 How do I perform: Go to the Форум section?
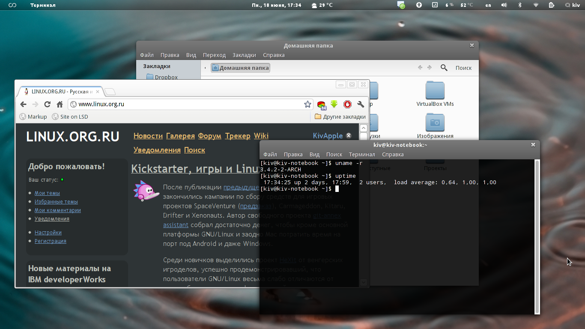pyautogui.click(x=210, y=136)
